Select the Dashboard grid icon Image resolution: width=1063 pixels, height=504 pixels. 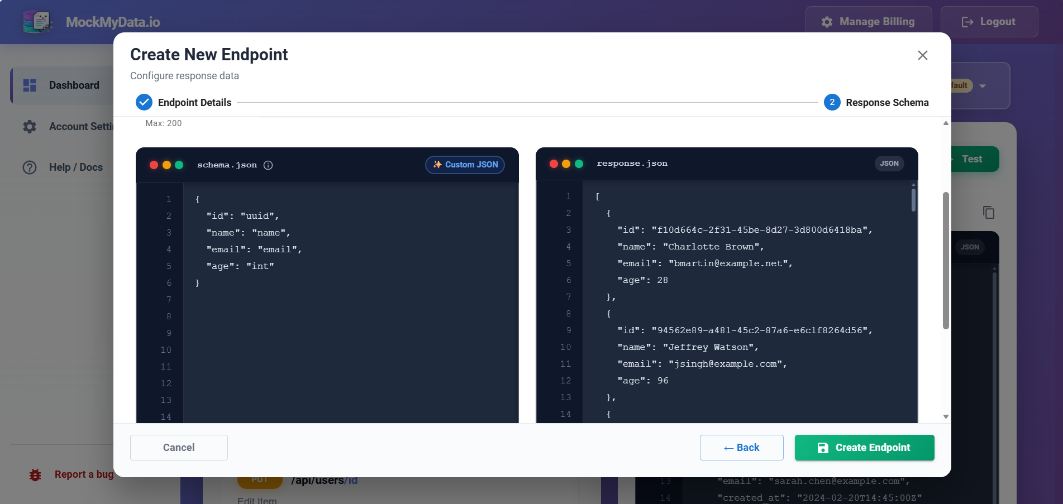pos(28,85)
